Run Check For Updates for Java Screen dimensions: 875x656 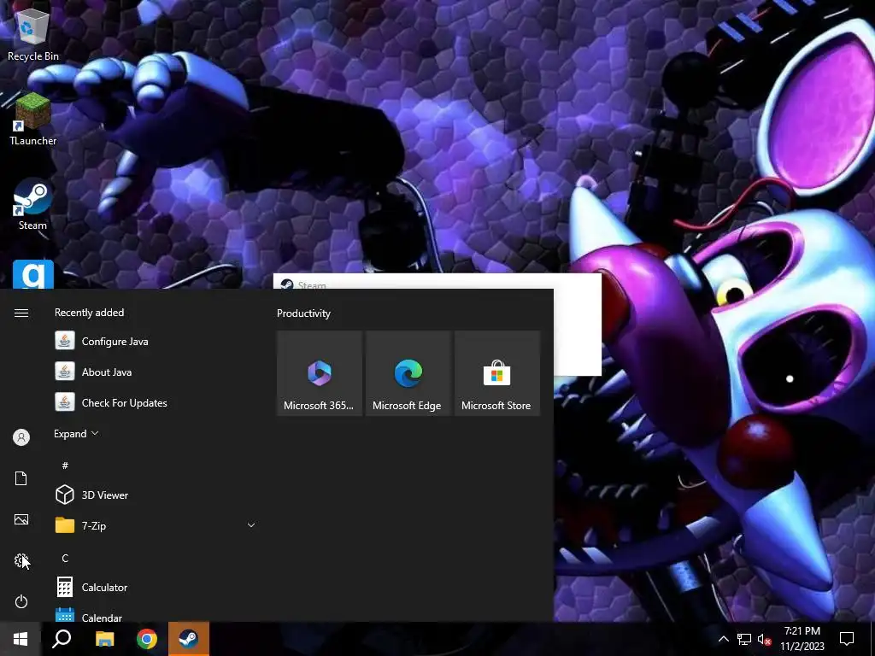coord(156,402)
